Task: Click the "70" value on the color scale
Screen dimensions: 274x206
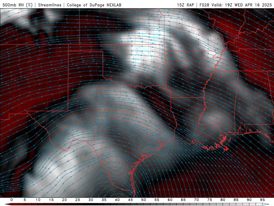Action: 196,200
